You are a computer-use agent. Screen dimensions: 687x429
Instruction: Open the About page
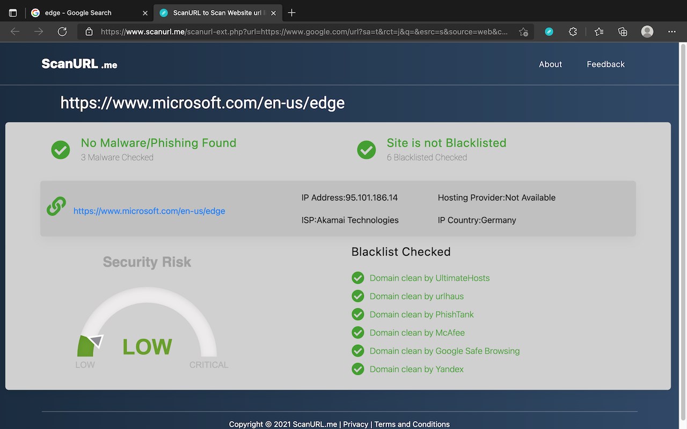550,64
